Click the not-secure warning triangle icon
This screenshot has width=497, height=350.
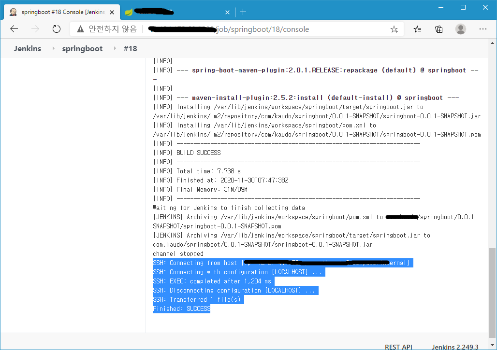pyautogui.click(x=81, y=29)
